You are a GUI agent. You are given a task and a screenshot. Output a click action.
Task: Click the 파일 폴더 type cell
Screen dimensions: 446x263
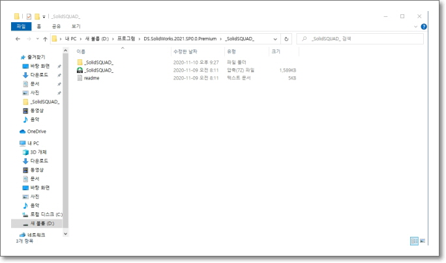click(x=237, y=62)
